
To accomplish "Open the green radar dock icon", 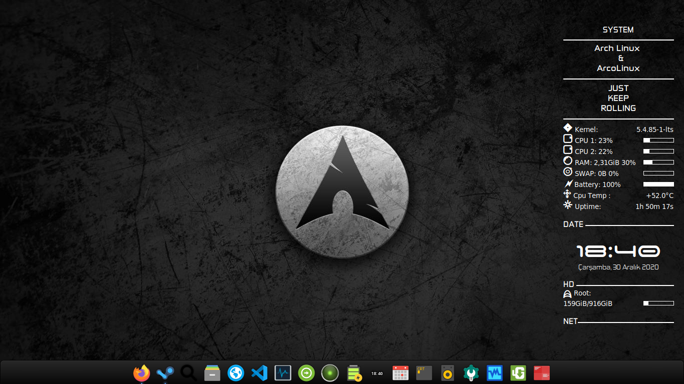I will pyautogui.click(x=330, y=373).
